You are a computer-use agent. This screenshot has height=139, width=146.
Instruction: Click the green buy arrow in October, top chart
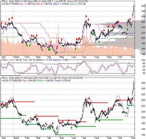click(128, 30)
